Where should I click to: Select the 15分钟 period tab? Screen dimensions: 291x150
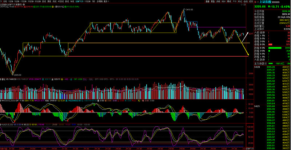click(x=23, y=1)
